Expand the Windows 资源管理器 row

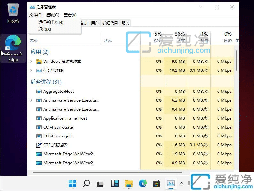pos(31,62)
